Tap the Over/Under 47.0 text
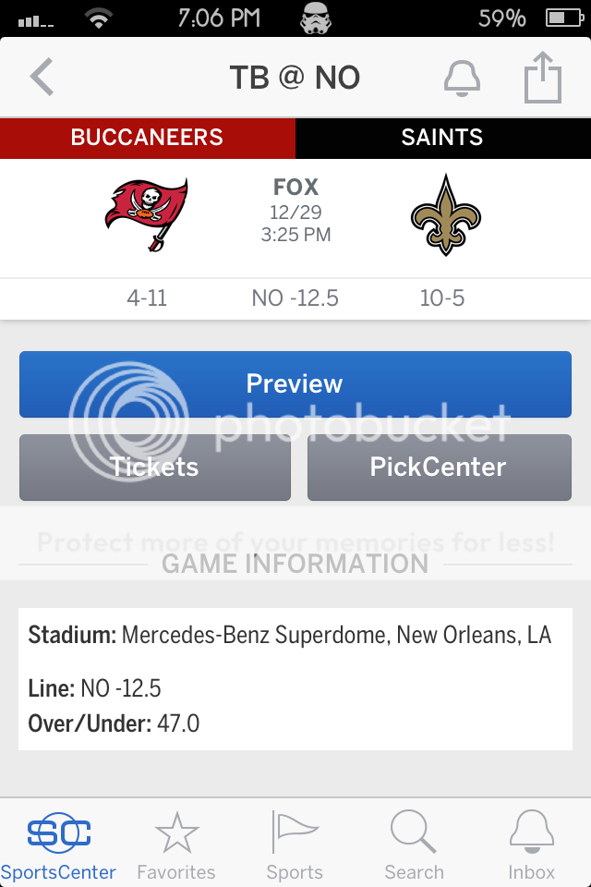Viewport: 591px width, 887px height. tap(114, 723)
